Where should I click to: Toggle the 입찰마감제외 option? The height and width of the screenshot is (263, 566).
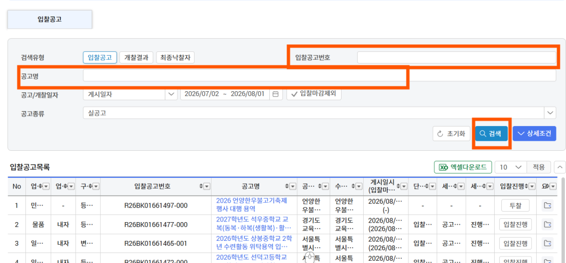pos(314,94)
